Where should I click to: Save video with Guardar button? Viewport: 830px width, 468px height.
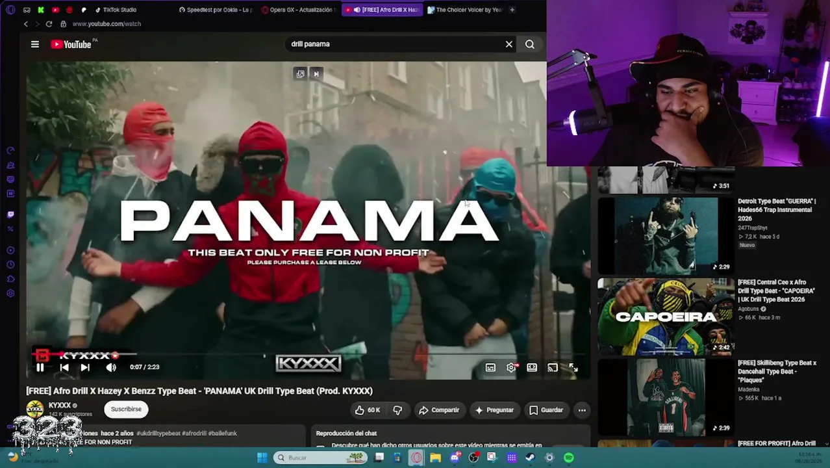tap(546, 410)
